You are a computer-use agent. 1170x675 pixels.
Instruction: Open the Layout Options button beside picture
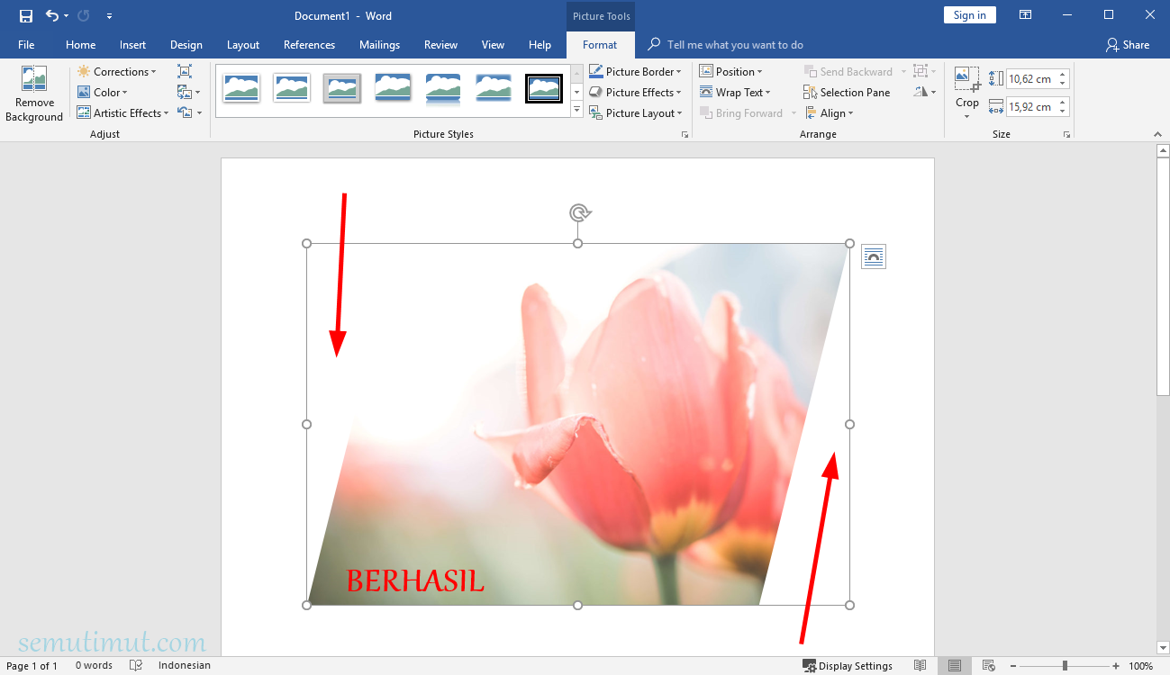[x=874, y=256]
